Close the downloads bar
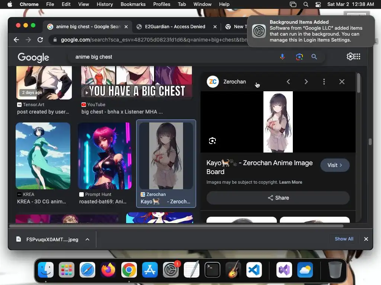Viewport: 381px width, 285px height. [x=366, y=239]
